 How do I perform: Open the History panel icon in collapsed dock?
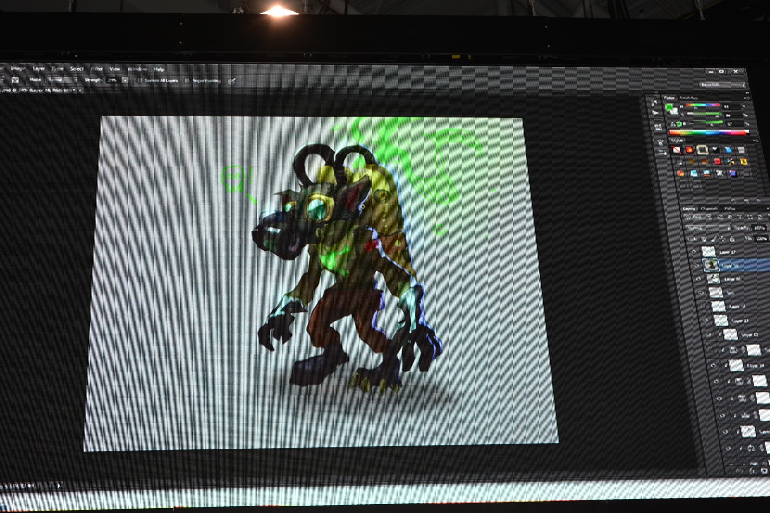(x=654, y=103)
